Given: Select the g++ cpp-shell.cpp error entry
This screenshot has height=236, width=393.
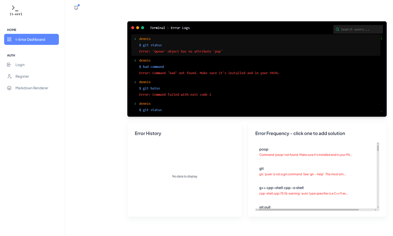Looking at the screenshot, I should (x=303, y=190).
